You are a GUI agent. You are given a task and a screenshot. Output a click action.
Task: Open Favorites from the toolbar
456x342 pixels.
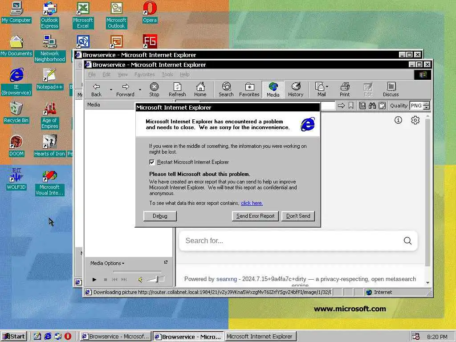coord(249,89)
